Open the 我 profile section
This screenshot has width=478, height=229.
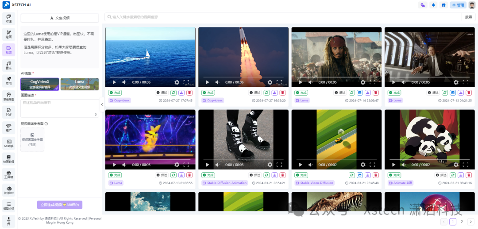(8, 221)
